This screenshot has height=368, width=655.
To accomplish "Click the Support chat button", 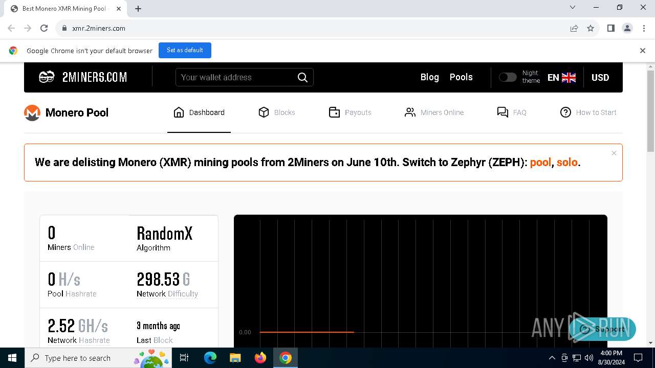I will click(x=602, y=329).
